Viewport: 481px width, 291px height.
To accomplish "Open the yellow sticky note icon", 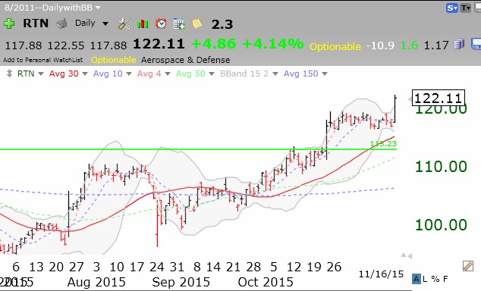I will point(197,23).
